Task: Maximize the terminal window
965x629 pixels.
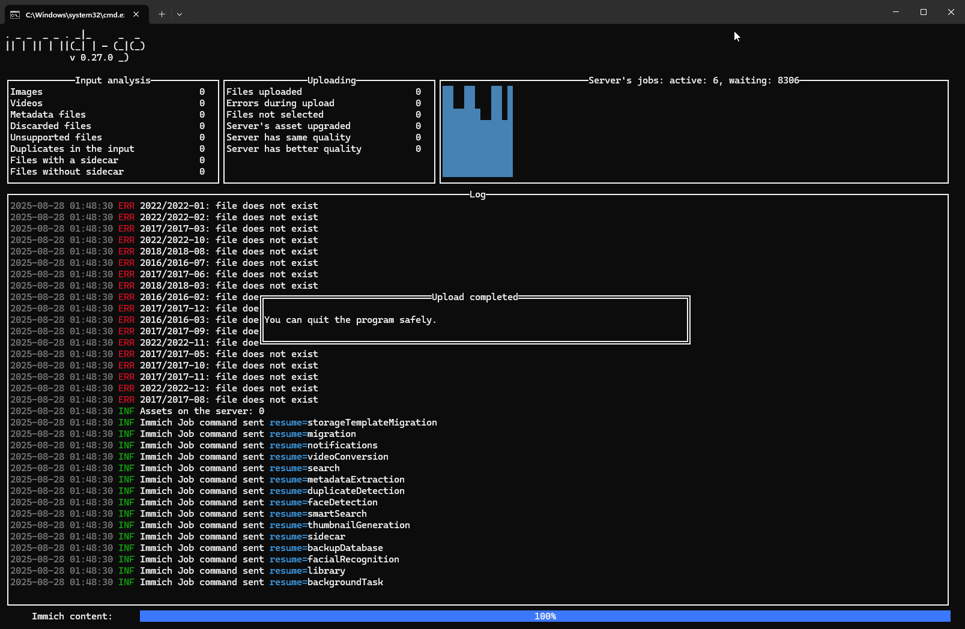Action: pos(923,12)
